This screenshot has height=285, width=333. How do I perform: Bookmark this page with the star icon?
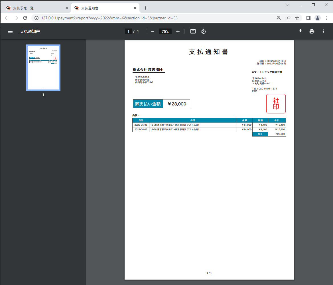point(297,18)
